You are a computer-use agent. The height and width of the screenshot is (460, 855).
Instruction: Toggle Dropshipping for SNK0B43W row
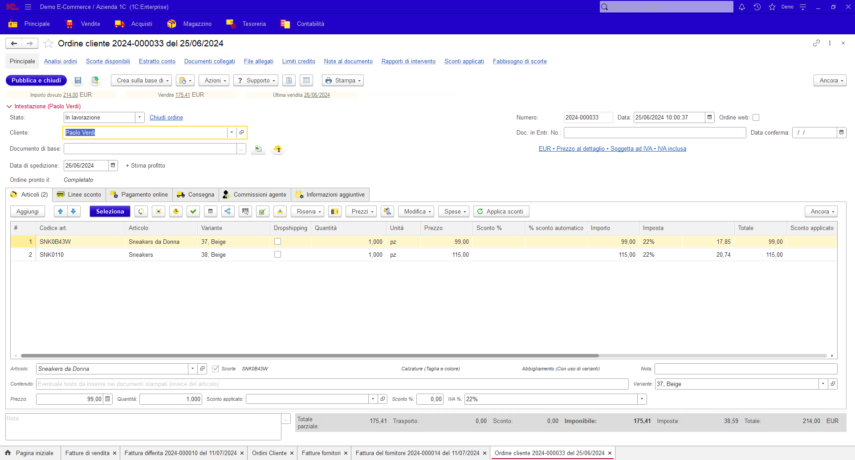pyautogui.click(x=277, y=242)
